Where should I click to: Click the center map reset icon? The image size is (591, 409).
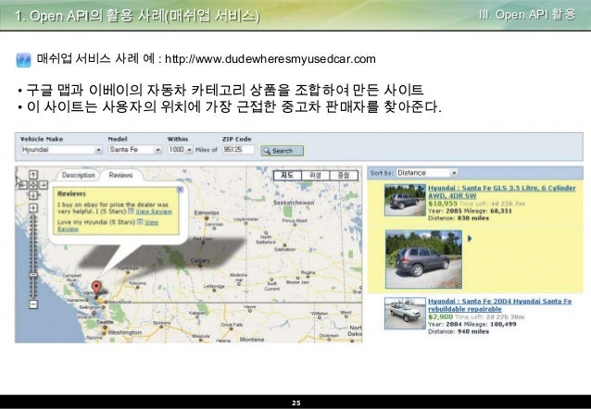tap(33, 185)
